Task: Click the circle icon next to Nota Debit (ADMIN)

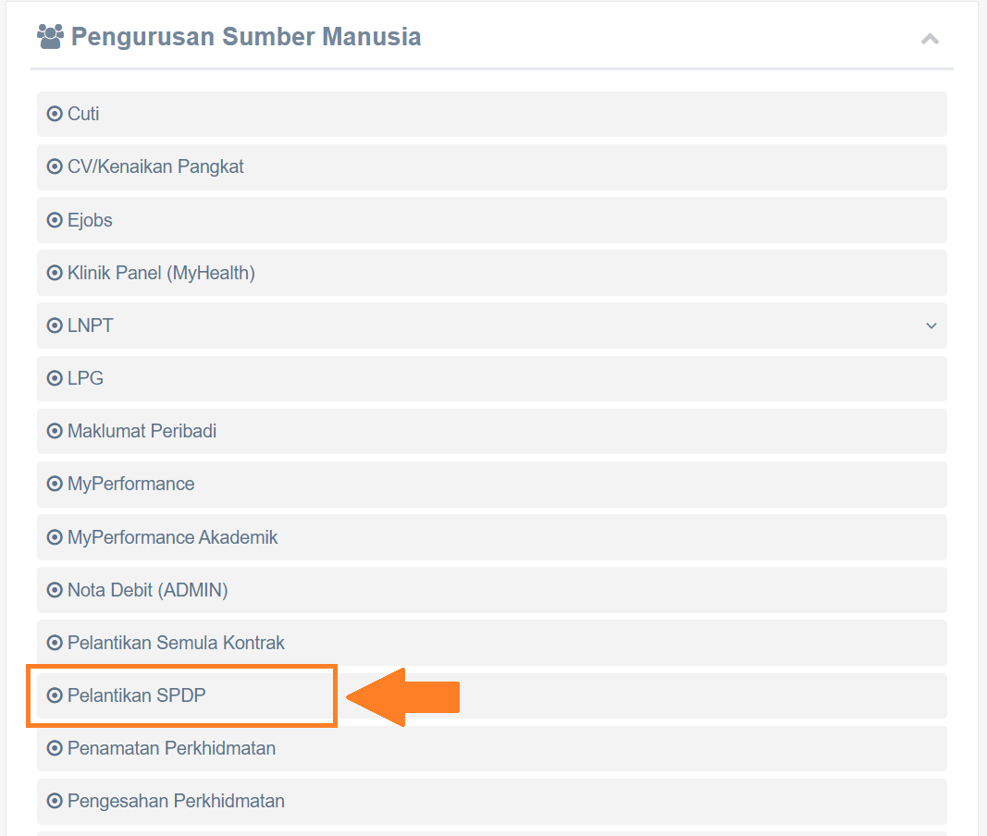Action: pos(55,590)
